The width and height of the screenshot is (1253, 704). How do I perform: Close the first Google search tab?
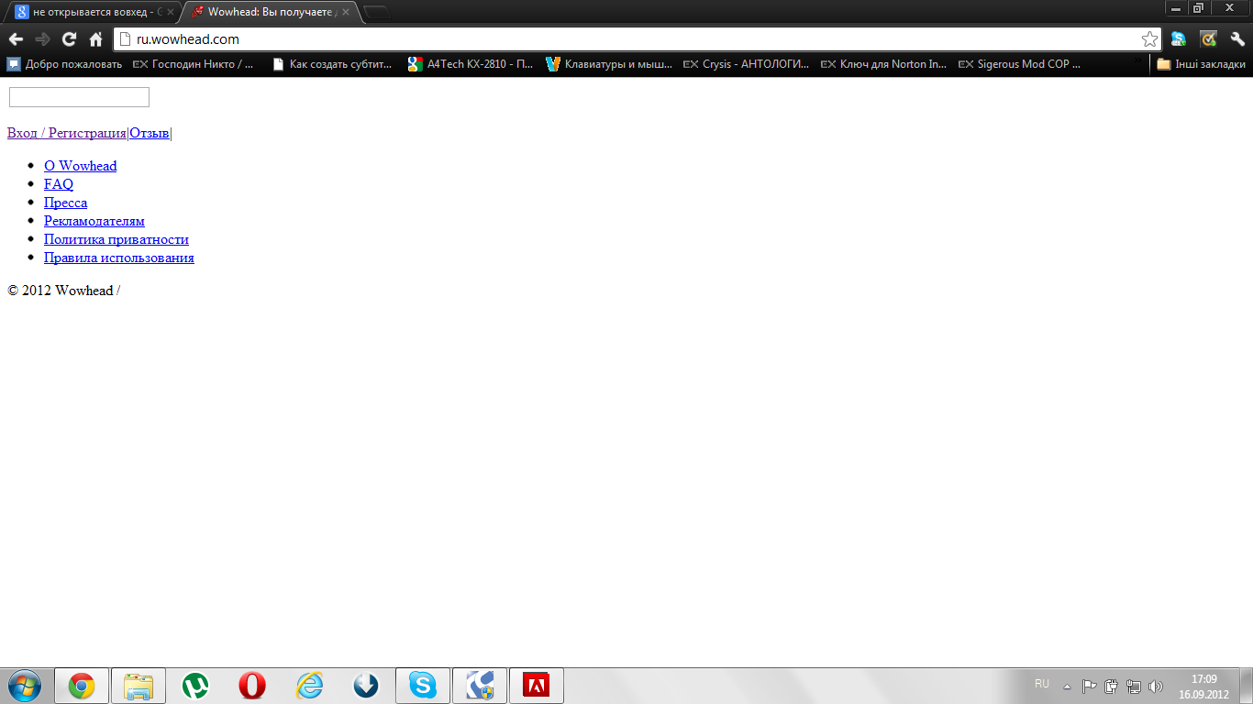coord(171,12)
